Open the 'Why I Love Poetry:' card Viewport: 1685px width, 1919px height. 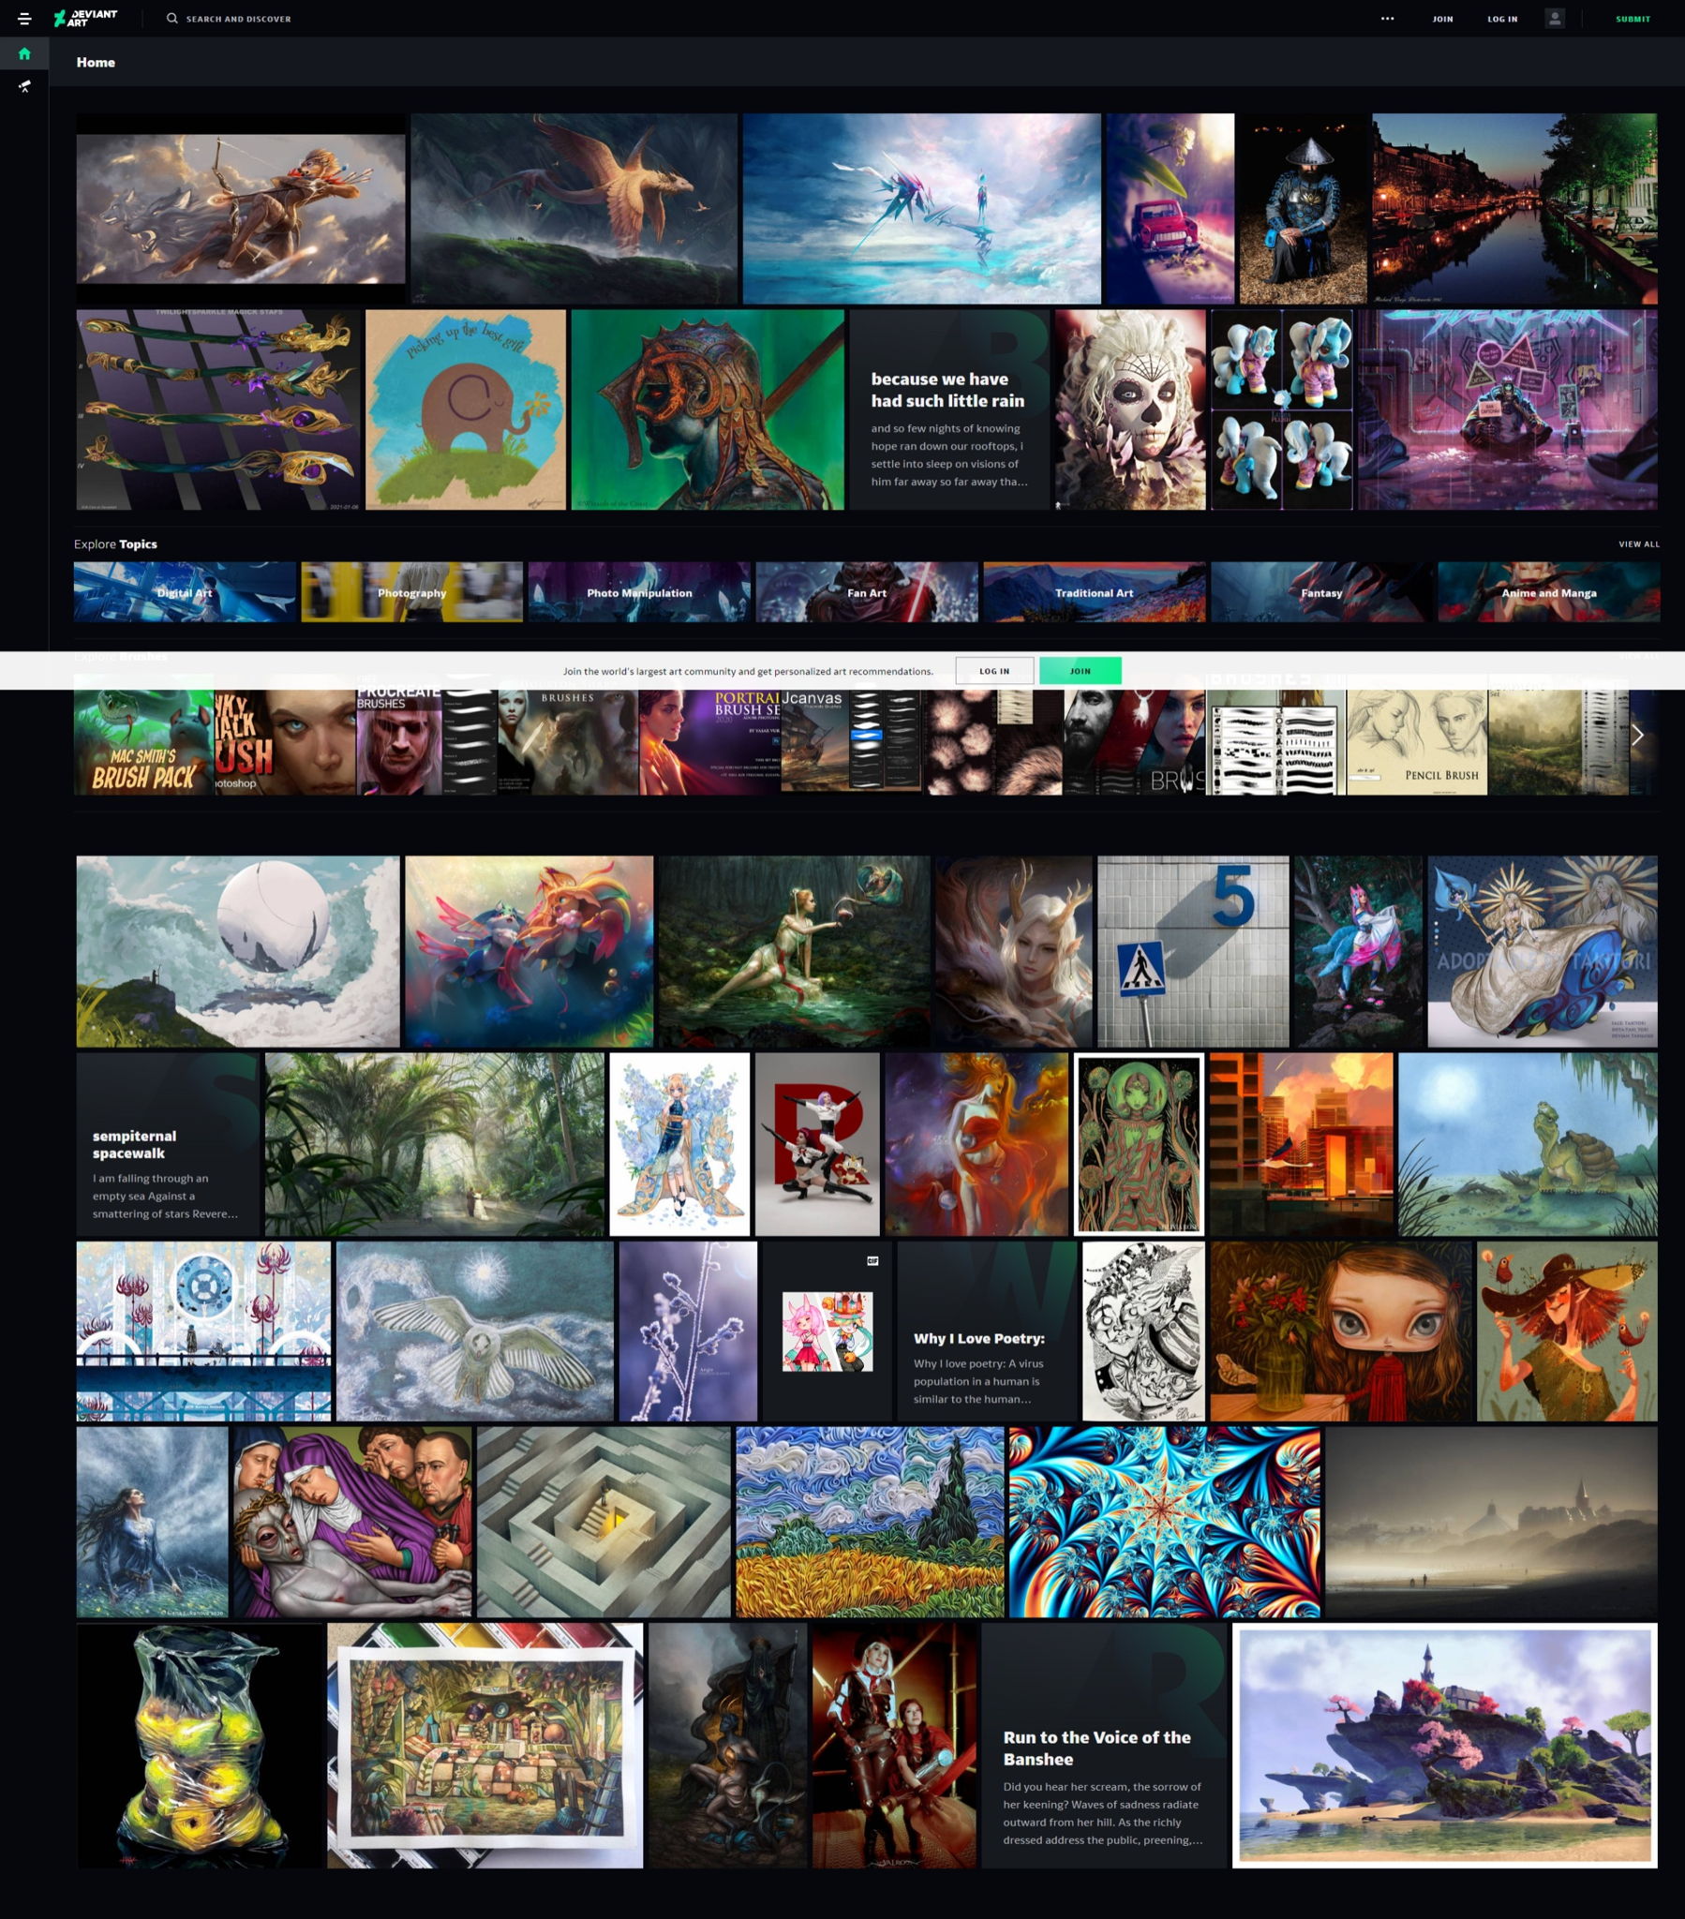tap(987, 1331)
